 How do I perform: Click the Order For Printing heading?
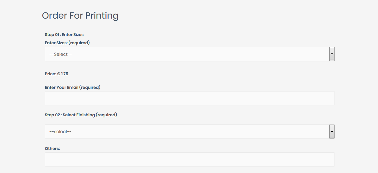[80, 15]
